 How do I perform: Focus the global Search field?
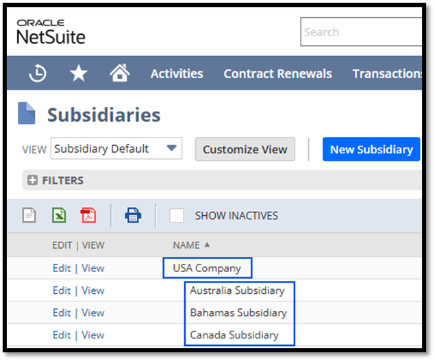[361, 32]
